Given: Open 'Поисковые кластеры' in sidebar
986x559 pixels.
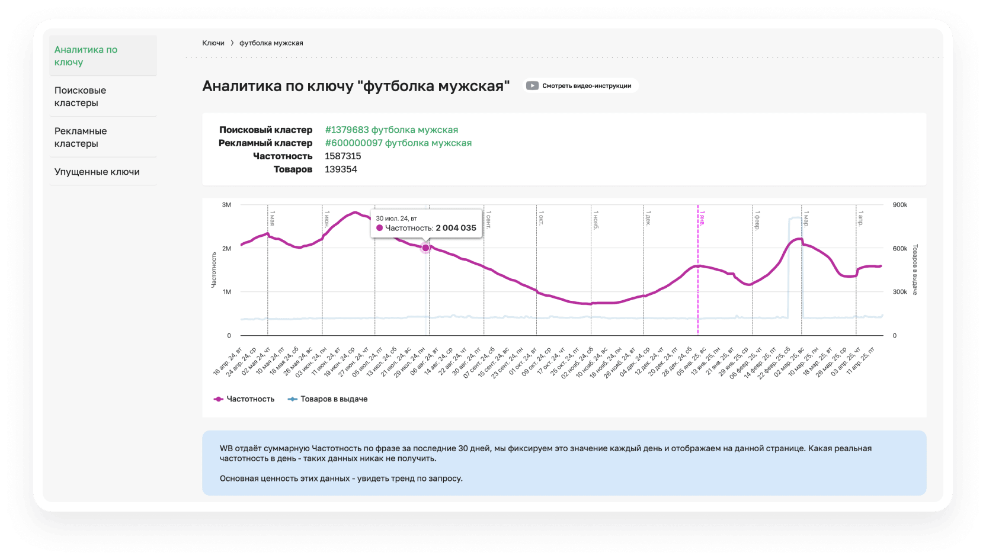Looking at the screenshot, I should 81,97.
